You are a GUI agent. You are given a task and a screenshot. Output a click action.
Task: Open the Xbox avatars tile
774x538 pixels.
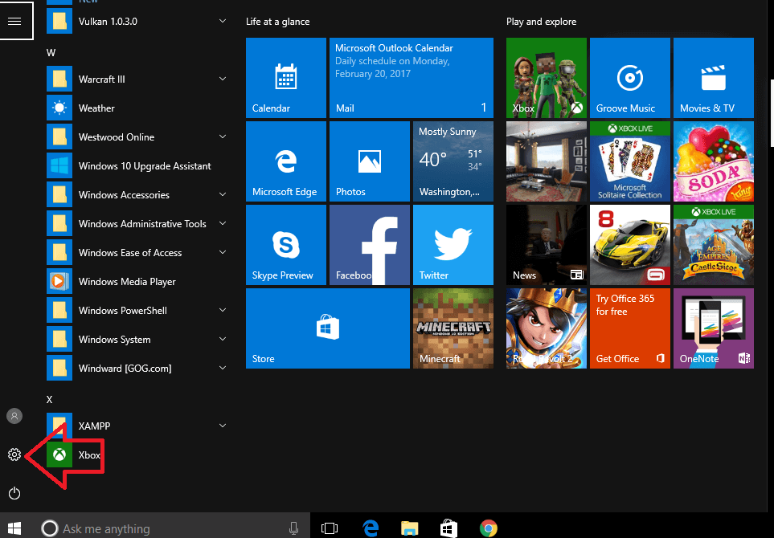(x=547, y=78)
